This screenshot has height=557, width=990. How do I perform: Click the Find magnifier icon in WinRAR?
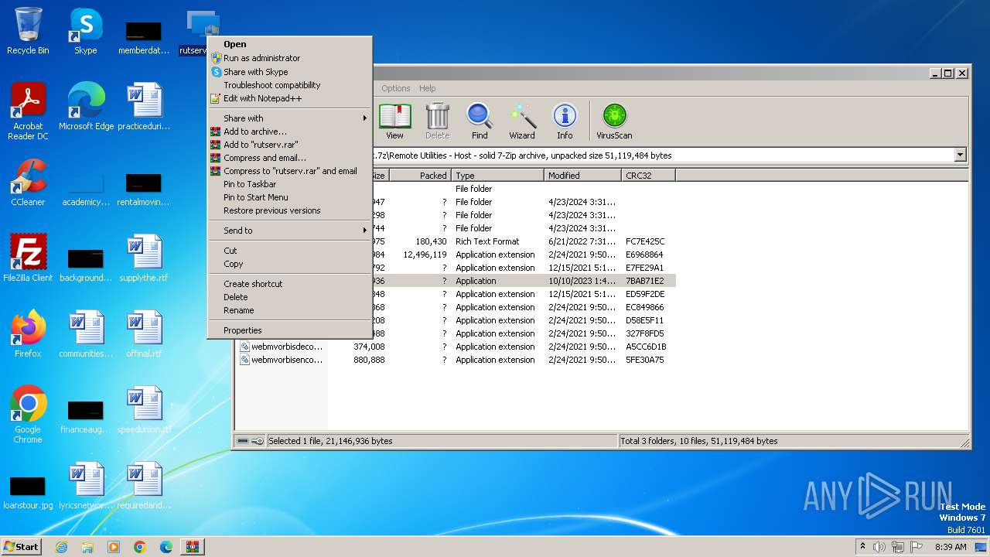[480, 121]
